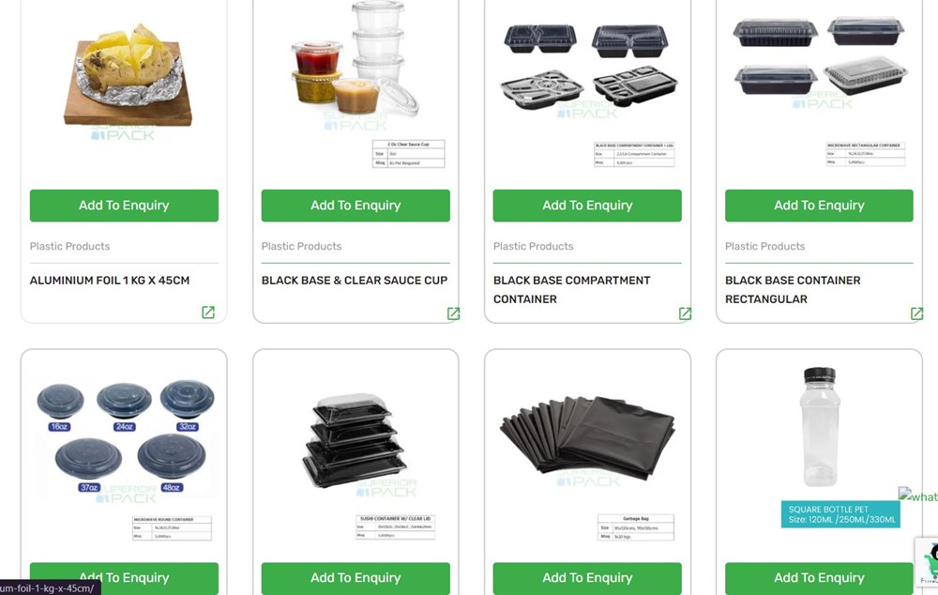
Task: Add Black Base Sauce Cup to enquiry
Action: 356,206
